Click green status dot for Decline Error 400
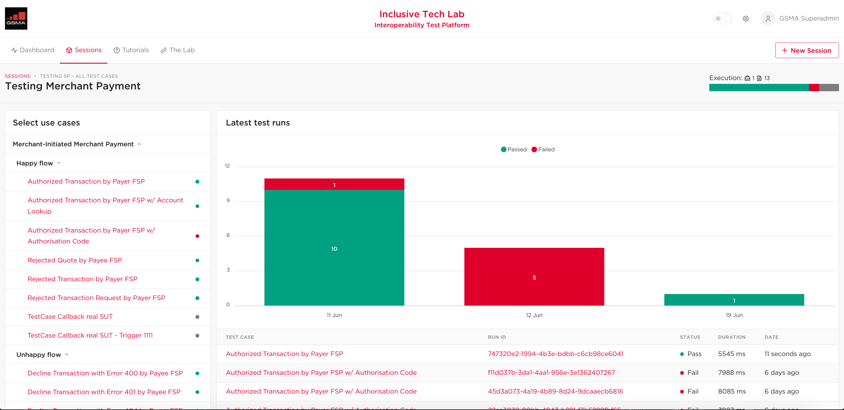 (x=197, y=373)
